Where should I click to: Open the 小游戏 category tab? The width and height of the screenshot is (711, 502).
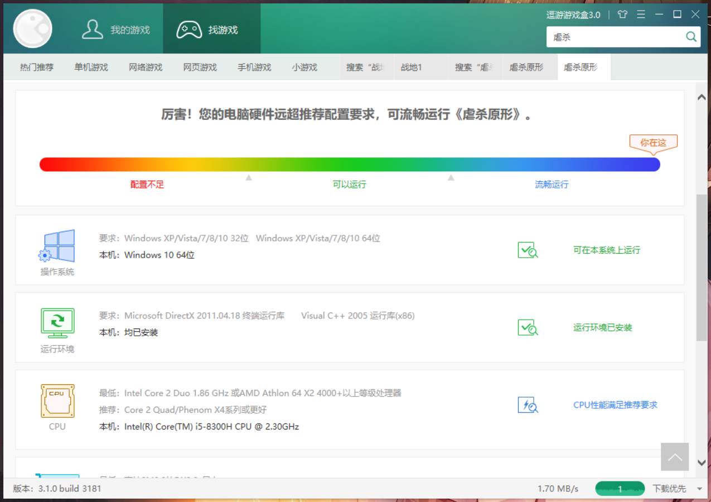point(304,67)
